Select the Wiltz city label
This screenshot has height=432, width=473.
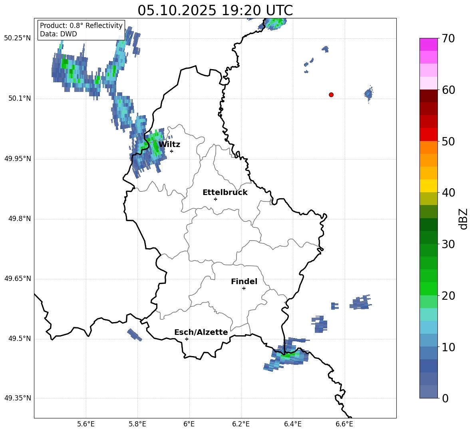tap(169, 145)
